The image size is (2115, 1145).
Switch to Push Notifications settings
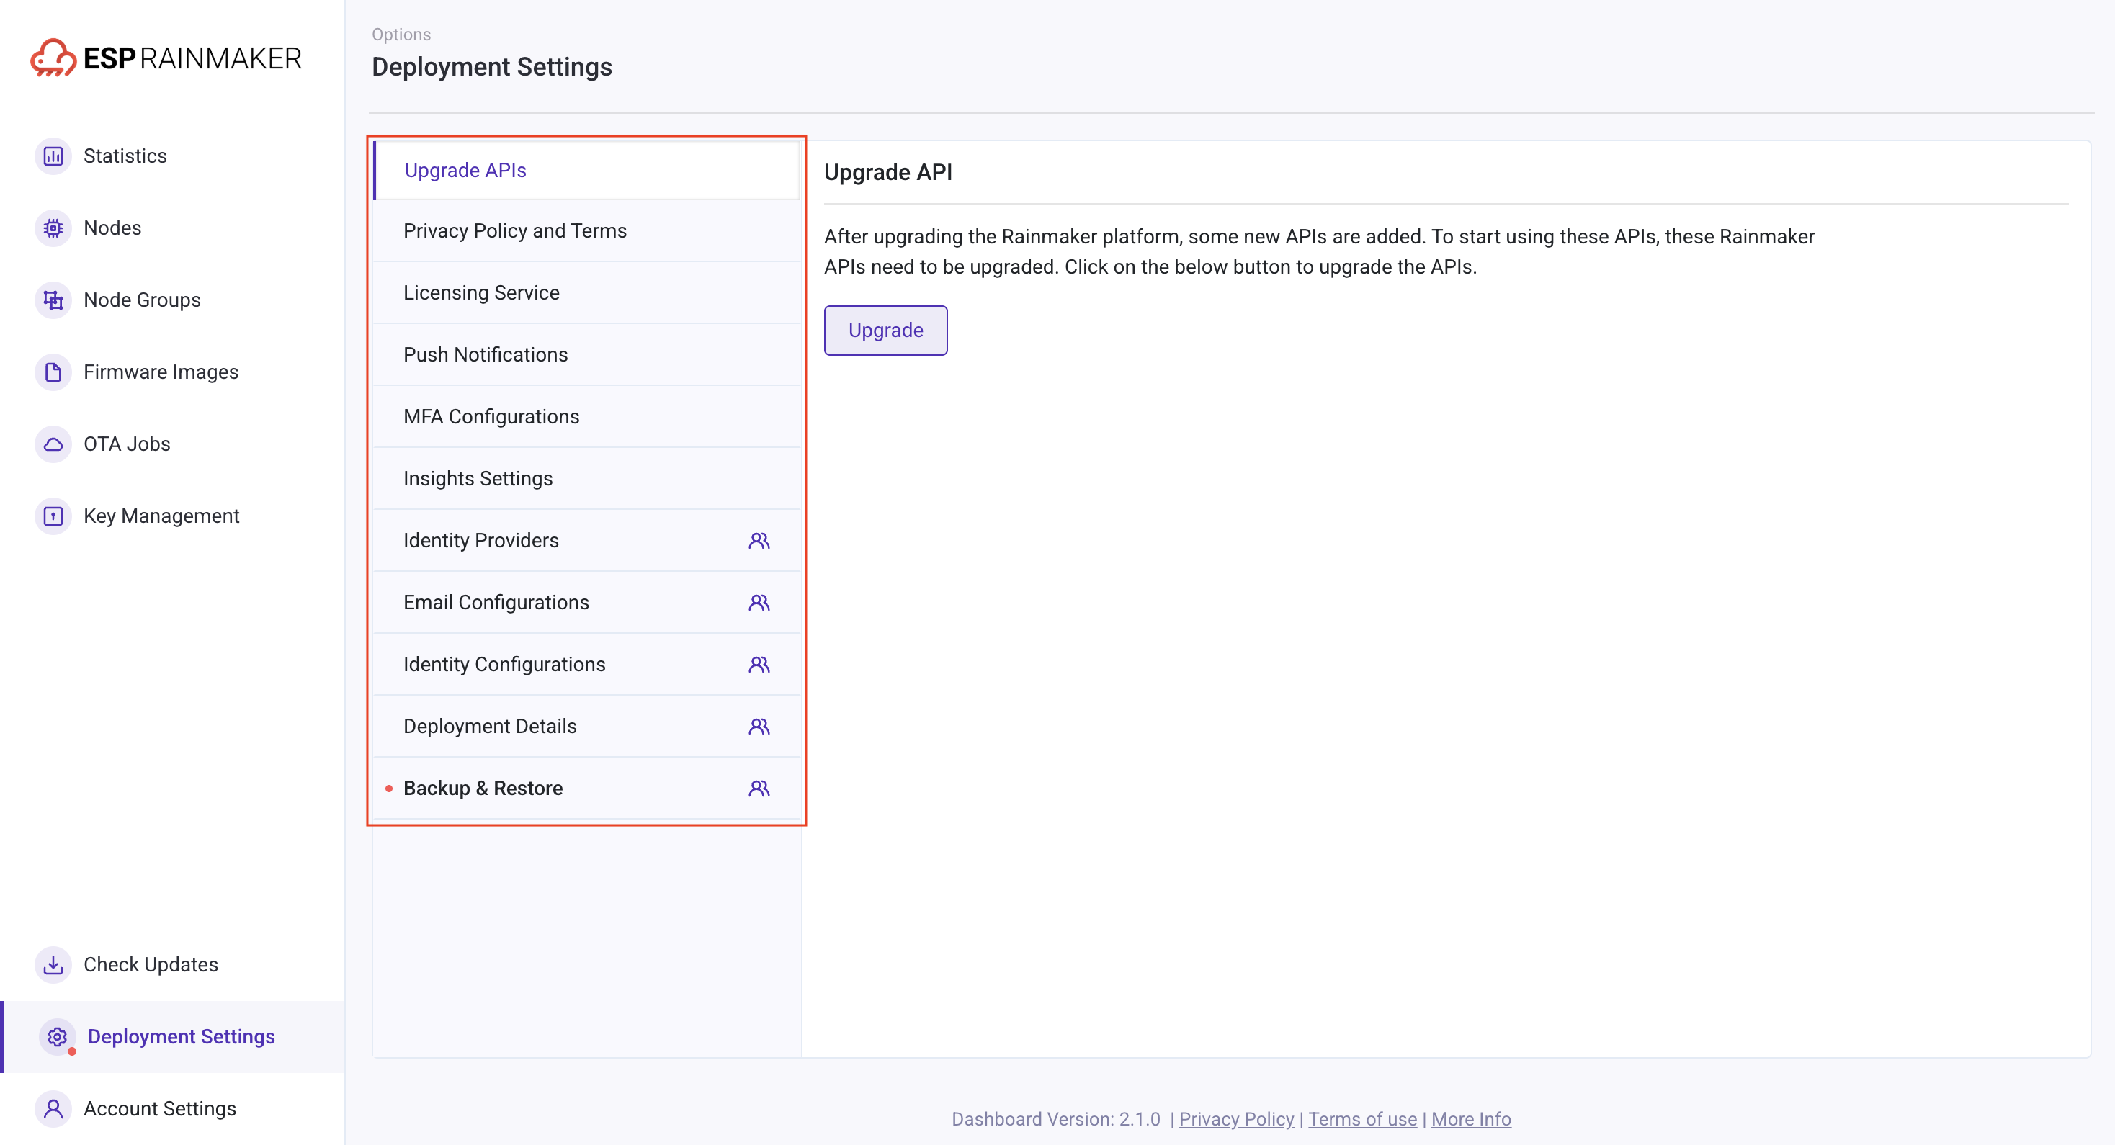pos(486,354)
